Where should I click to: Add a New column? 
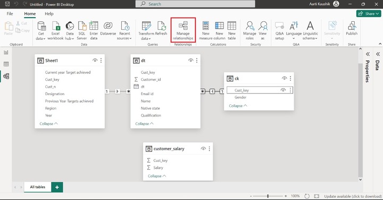coord(219,31)
